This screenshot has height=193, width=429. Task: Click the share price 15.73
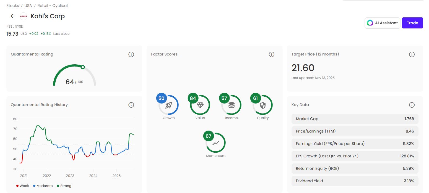point(12,34)
